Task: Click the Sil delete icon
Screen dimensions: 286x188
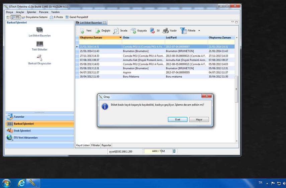Action: pos(152,31)
